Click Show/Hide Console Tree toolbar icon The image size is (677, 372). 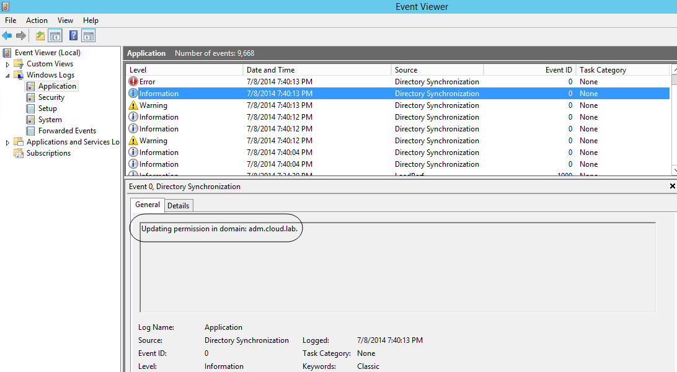pyautogui.click(x=55, y=36)
